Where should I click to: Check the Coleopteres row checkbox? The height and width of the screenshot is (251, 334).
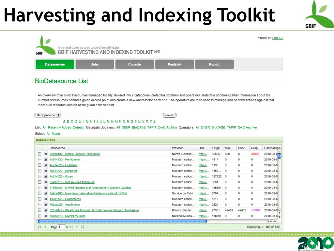pyautogui.click(x=39, y=199)
